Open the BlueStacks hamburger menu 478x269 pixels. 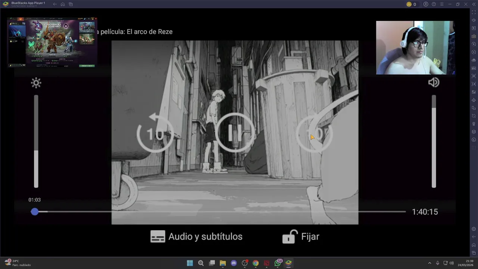[x=442, y=4]
